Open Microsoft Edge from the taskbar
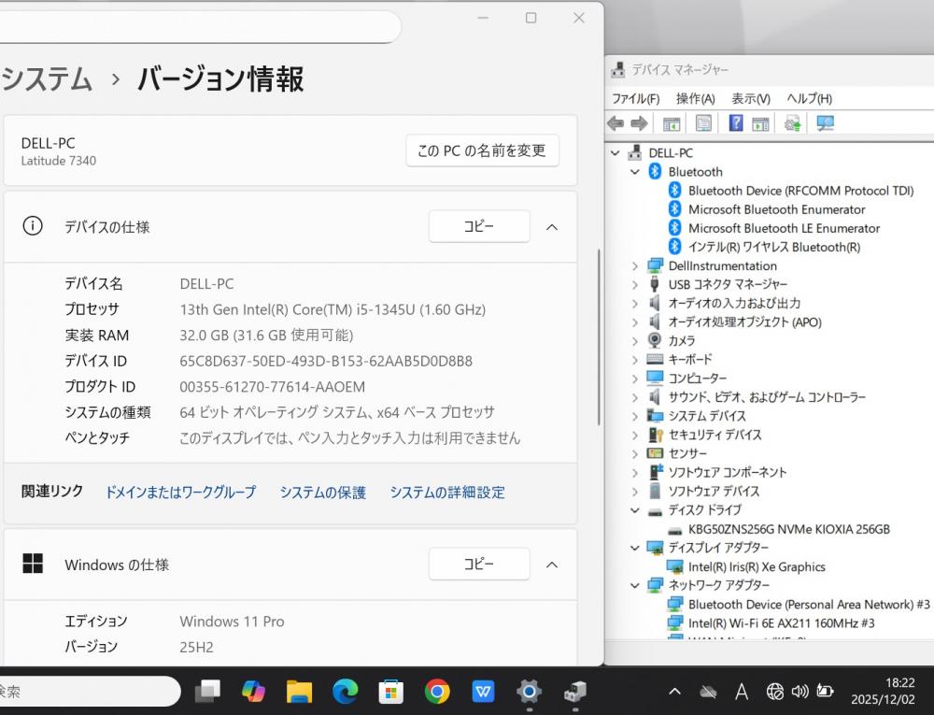 (x=346, y=692)
